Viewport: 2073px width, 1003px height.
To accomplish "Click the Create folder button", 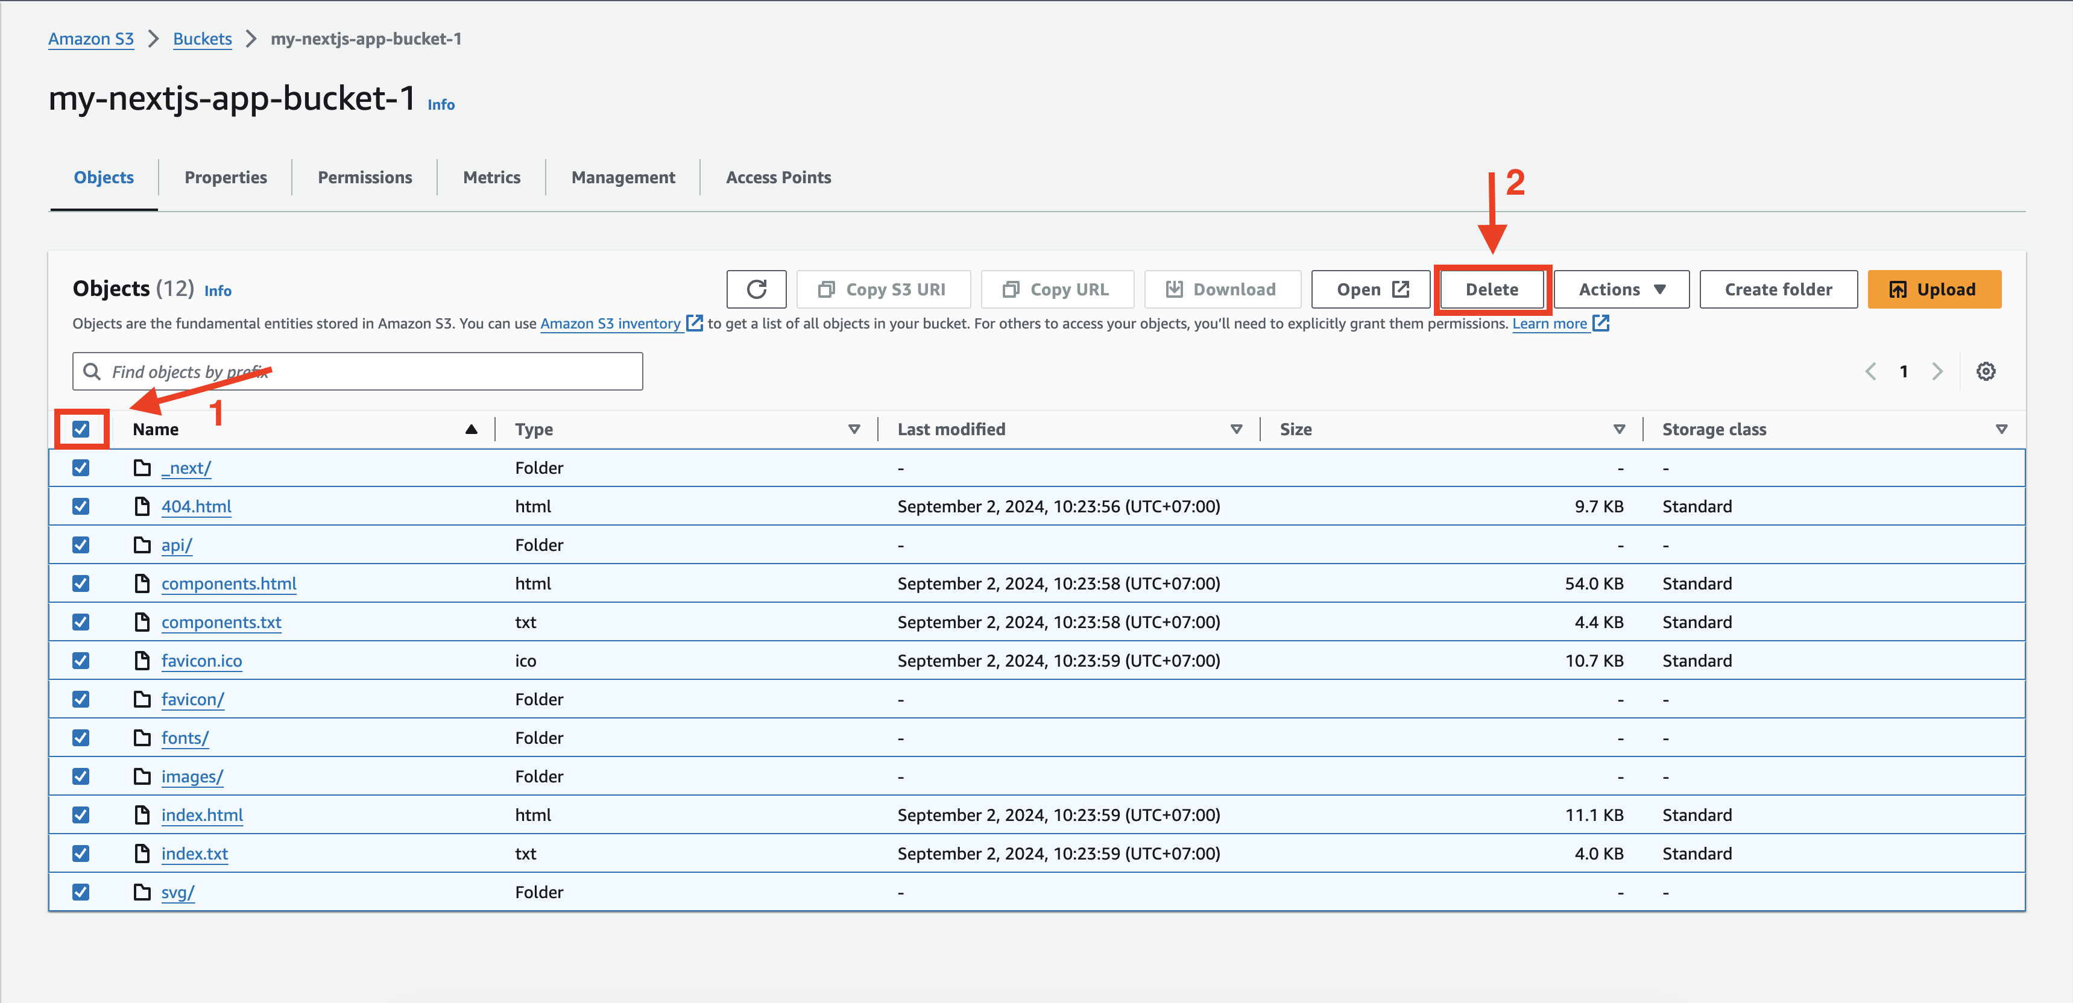I will (1778, 289).
